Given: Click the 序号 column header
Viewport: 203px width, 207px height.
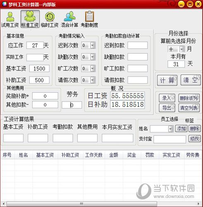Looking at the screenshot, I should 7,155.
